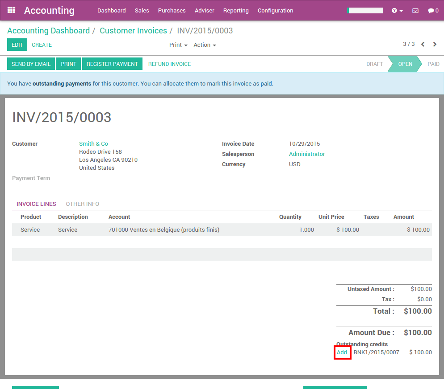Open the apps grid menu
Viewport: 444px width, 389px height.
point(11,10)
